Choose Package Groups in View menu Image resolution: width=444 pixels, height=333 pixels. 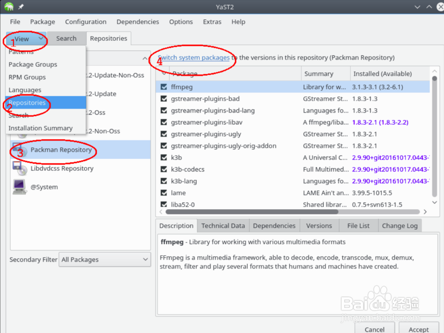click(x=46, y=64)
